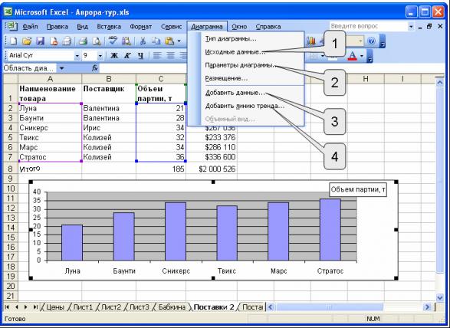Click the New workbook icon
450x328 pixels.
point(13,41)
